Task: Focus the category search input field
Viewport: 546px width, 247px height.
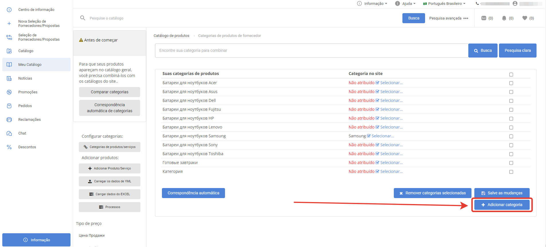Action: click(x=311, y=51)
